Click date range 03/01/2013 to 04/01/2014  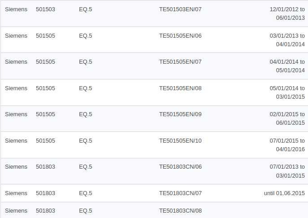[287, 40]
